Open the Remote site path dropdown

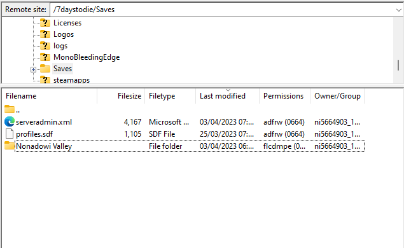(398, 10)
